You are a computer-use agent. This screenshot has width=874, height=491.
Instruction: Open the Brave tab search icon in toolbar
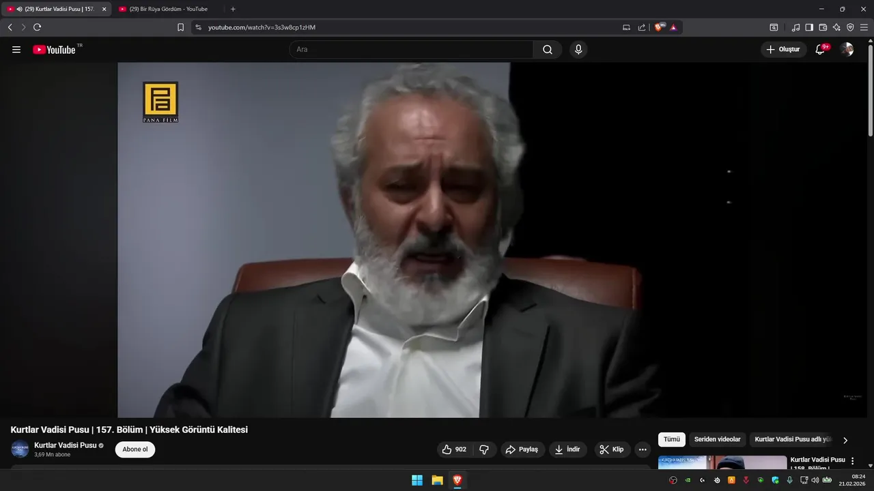pos(774,27)
